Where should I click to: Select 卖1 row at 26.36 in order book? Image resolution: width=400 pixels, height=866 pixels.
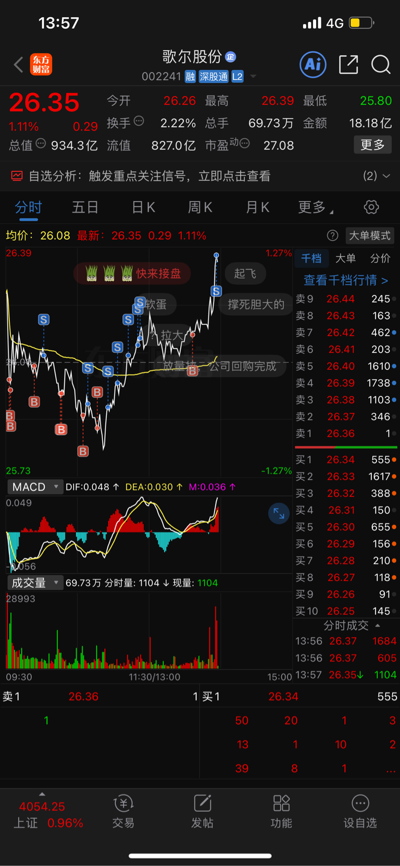click(x=346, y=434)
